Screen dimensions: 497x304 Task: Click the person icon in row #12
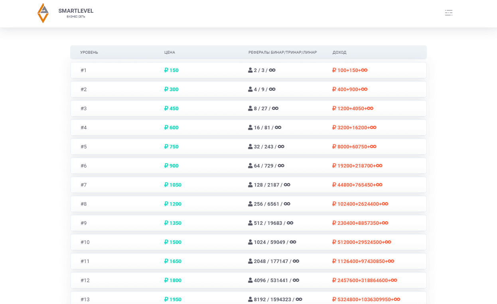point(250,281)
